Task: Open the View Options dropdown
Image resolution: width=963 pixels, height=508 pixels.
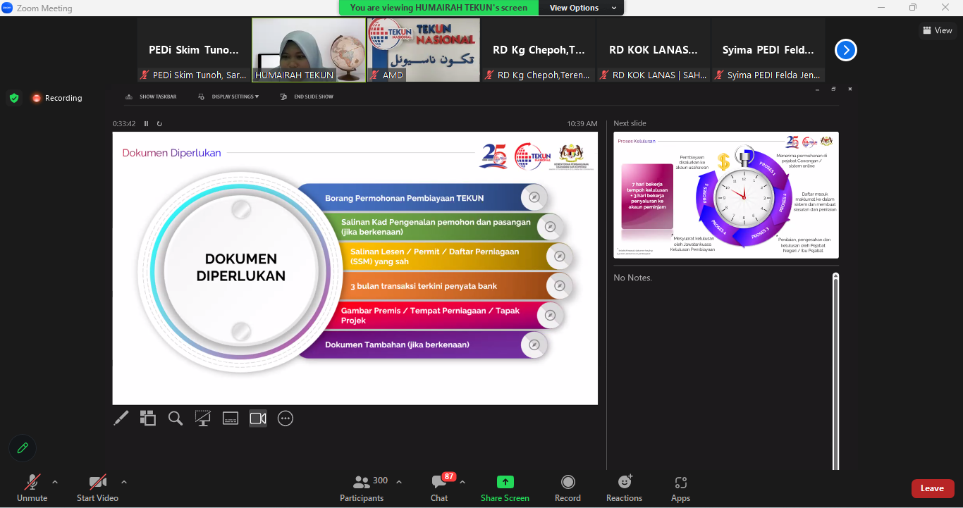Action: click(582, 8)
